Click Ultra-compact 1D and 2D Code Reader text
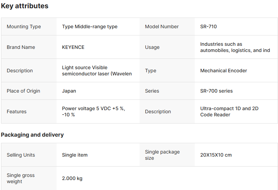278x190 pixels. (229, 112)
